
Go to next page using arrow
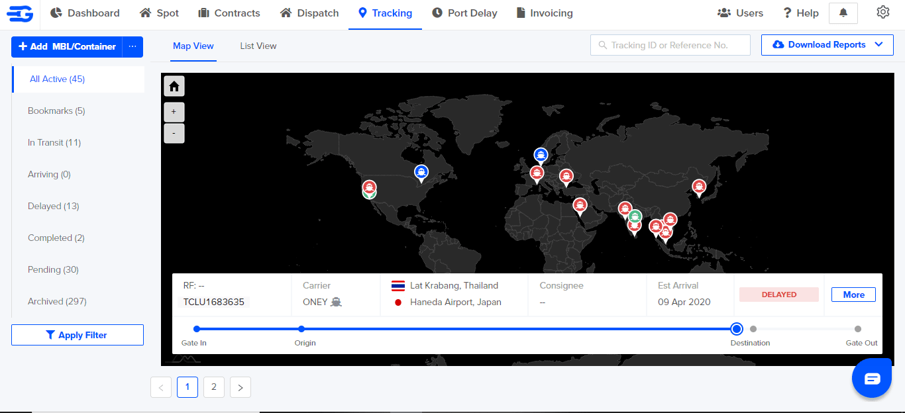pos(240,387)
